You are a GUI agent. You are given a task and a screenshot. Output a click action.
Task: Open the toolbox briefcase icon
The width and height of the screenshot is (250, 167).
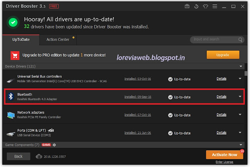pyautogui.click(x=187, y=6)
